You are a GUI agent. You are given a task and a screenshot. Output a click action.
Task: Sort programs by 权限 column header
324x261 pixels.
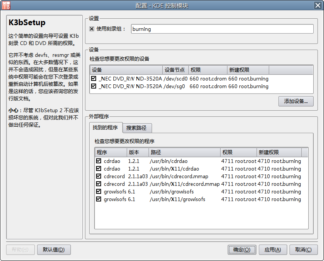point(239,152)
